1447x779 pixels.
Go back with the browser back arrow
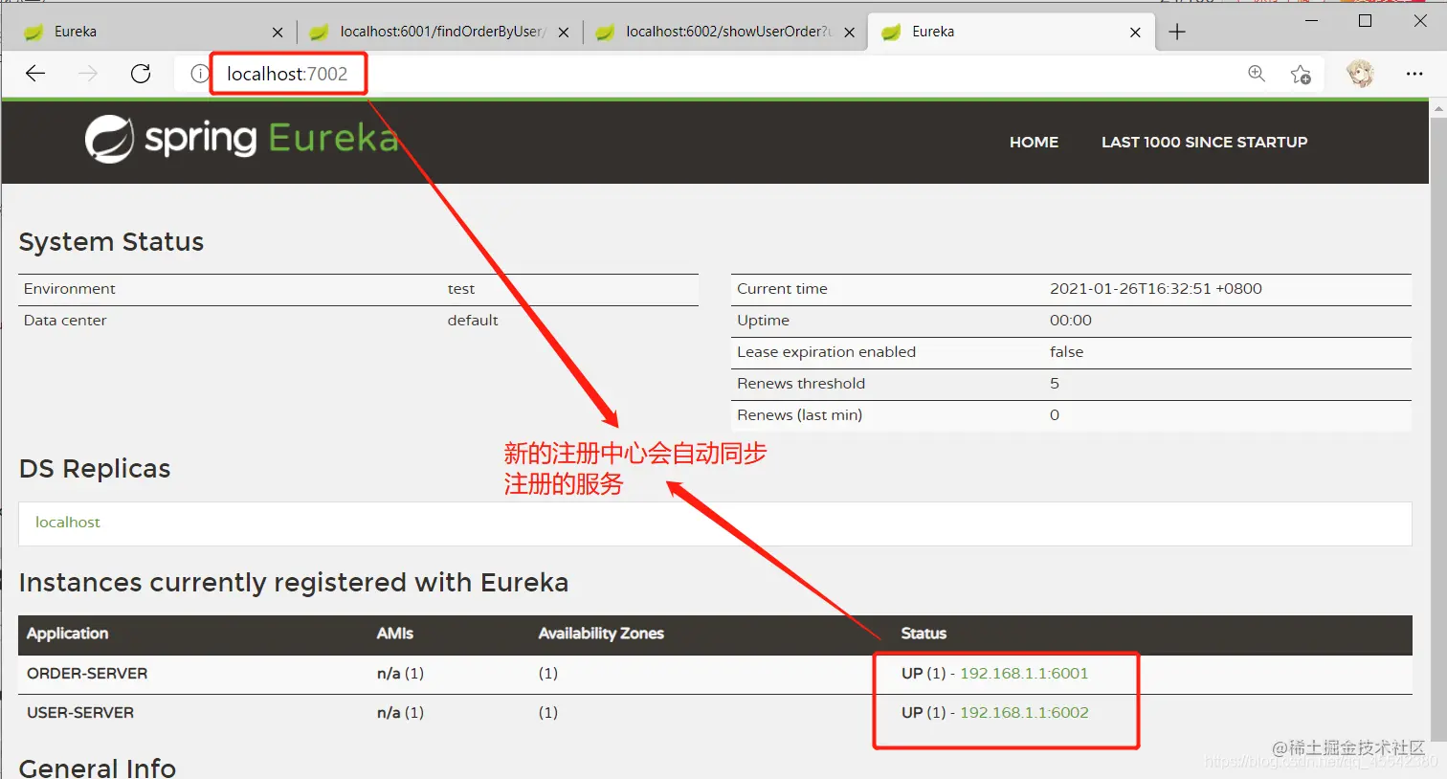(35, 74)
